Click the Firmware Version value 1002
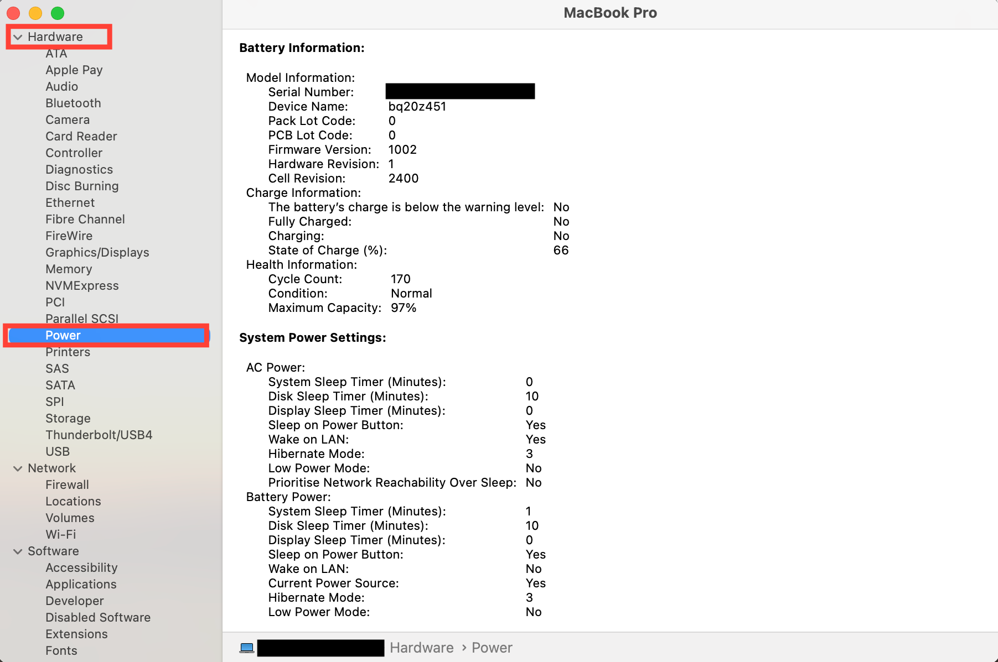Image resolution: width=998 pixels, height=662 pixels. 402,150
